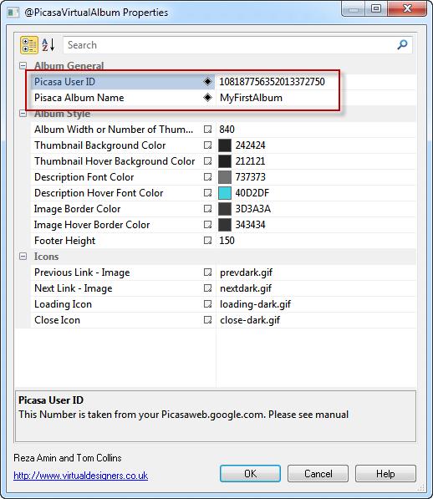The width and height of the screenshot is (433, 499).
Task: Click the prevdark.gif value
Action: pos(247,272)
